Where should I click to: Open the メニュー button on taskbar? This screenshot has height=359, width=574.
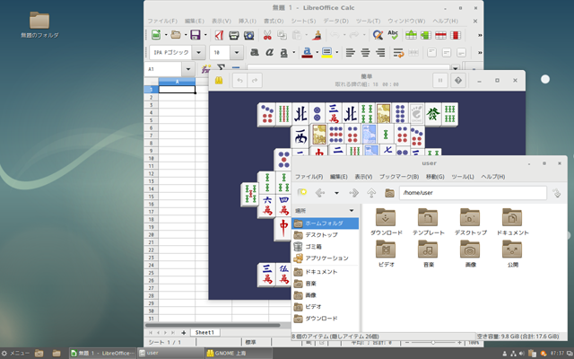click(16, 353)
